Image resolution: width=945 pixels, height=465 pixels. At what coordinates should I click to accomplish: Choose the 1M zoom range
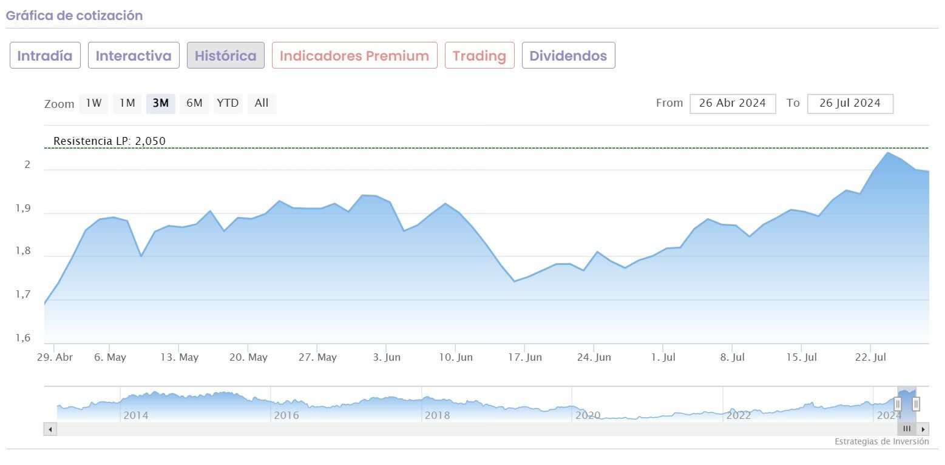pyautogui.click(x=127, y=104)
